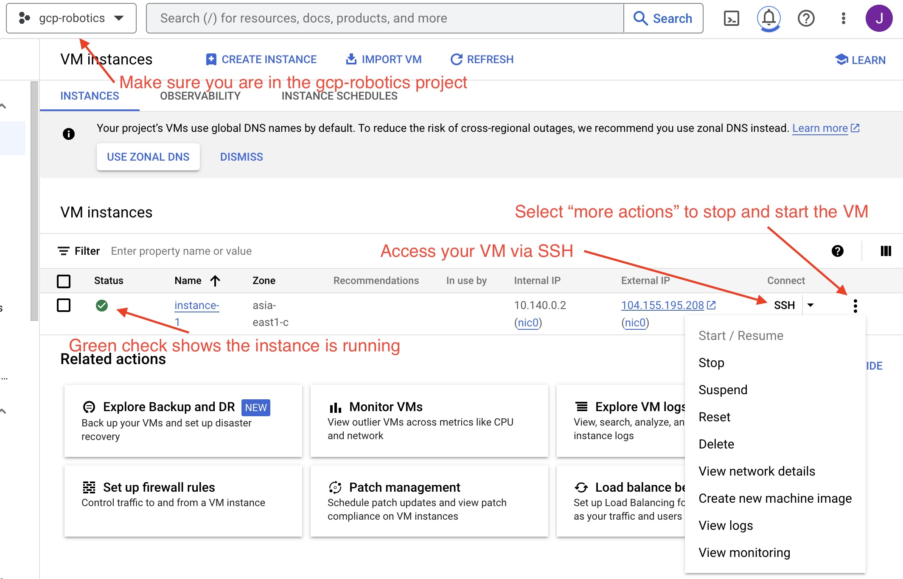Open the top bar three-dot settings menu
The height and width of the screenshot is (579, 903).
pos(843,18)
